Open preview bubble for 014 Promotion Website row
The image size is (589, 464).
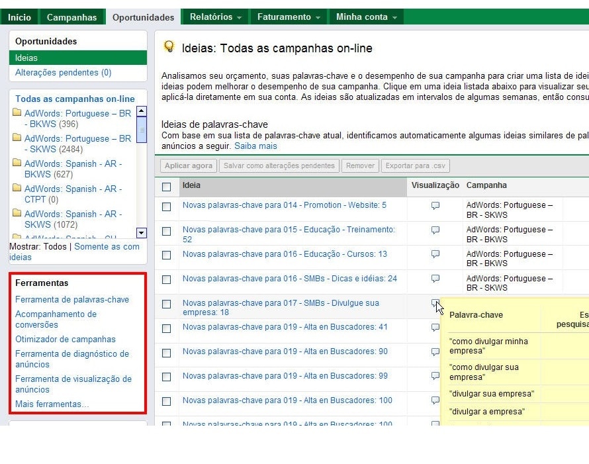click(x=435, y=206)
